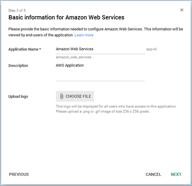Click the paperclip icon on Choose File
Image resolution: width=192 pixels, height=186 pixels.
click(x=61, y=96)
